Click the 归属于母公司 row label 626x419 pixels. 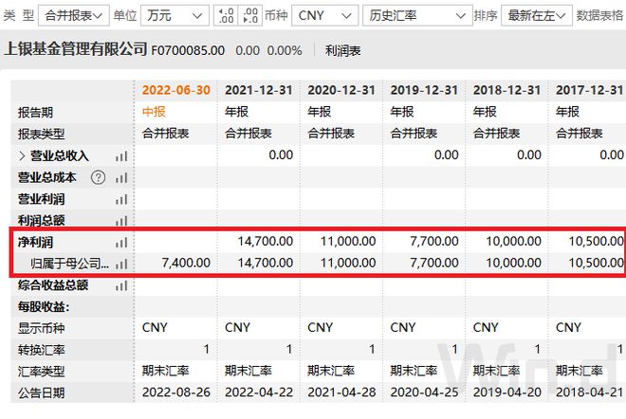click(69, 264)
